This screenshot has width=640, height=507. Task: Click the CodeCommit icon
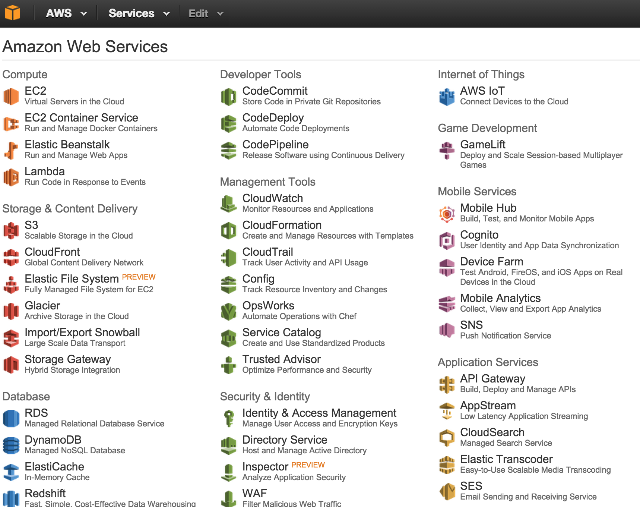tap(229, 97)
